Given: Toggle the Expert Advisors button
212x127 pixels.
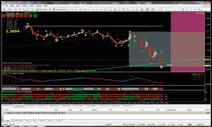Looking at the screenshot, I should click(60, 9).
